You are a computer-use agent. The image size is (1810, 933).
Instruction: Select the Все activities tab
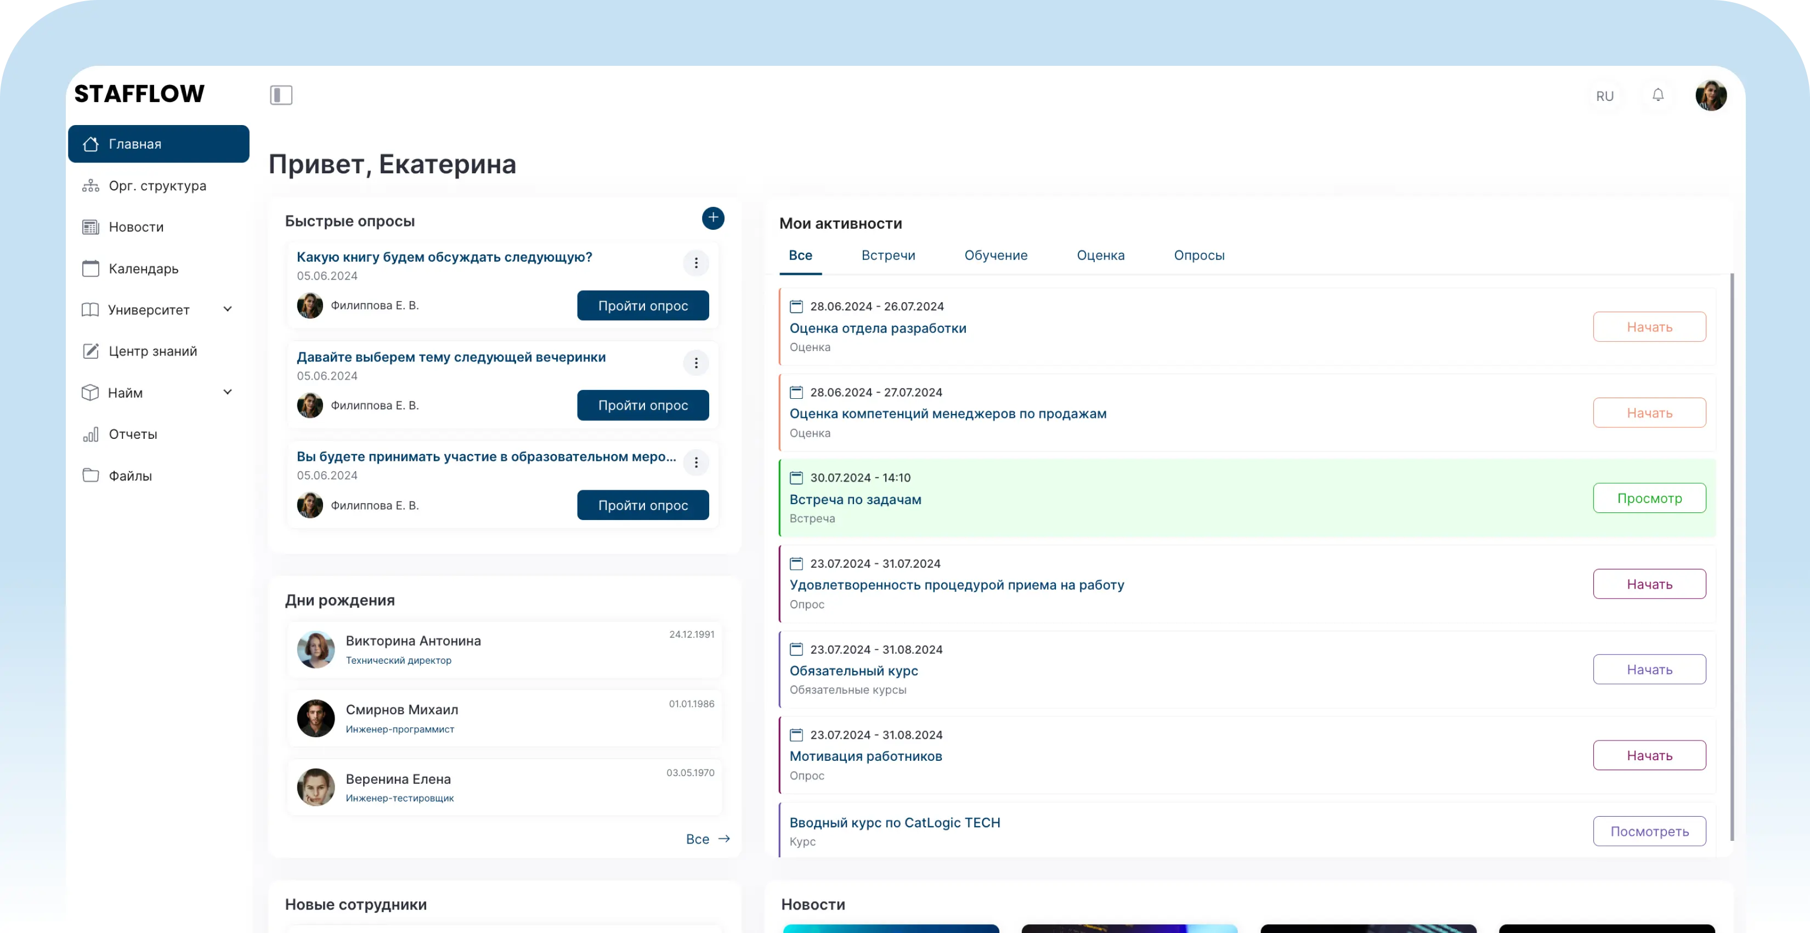(800, 255)
